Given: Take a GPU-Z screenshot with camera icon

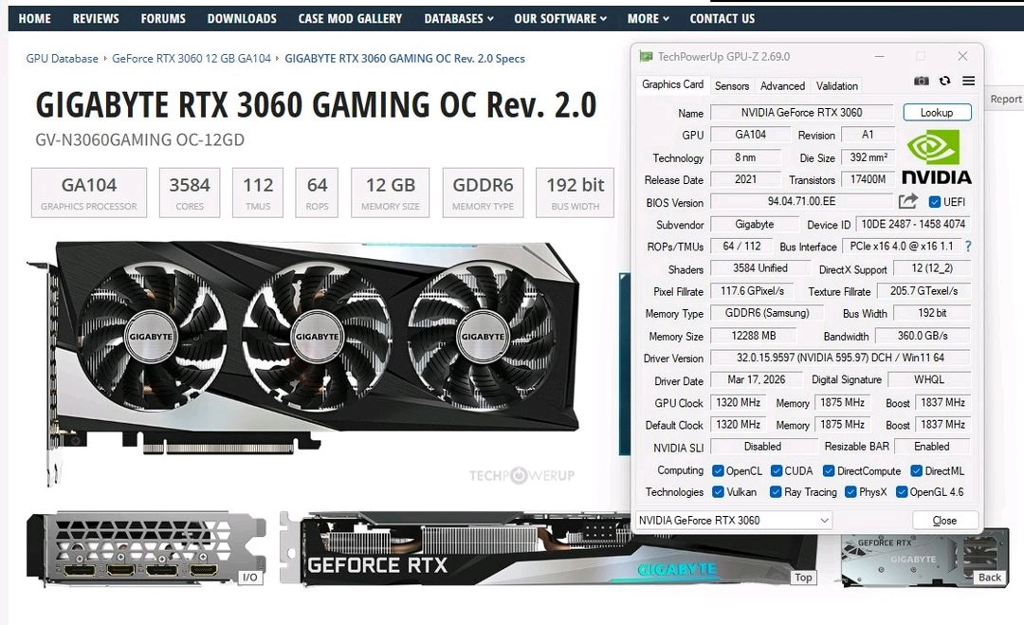Looking at the screenshot, I should [x=921, y=81].
